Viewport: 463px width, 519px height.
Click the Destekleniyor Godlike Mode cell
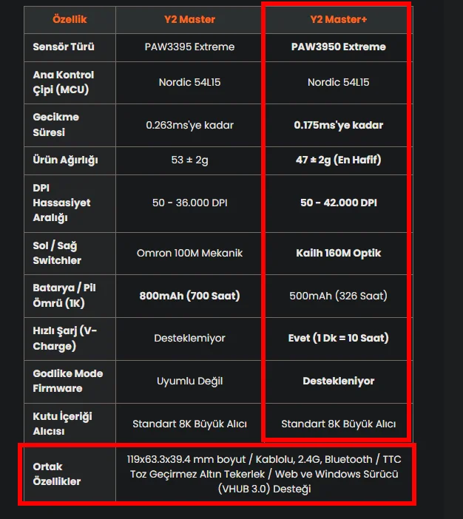tap(338, 381)
